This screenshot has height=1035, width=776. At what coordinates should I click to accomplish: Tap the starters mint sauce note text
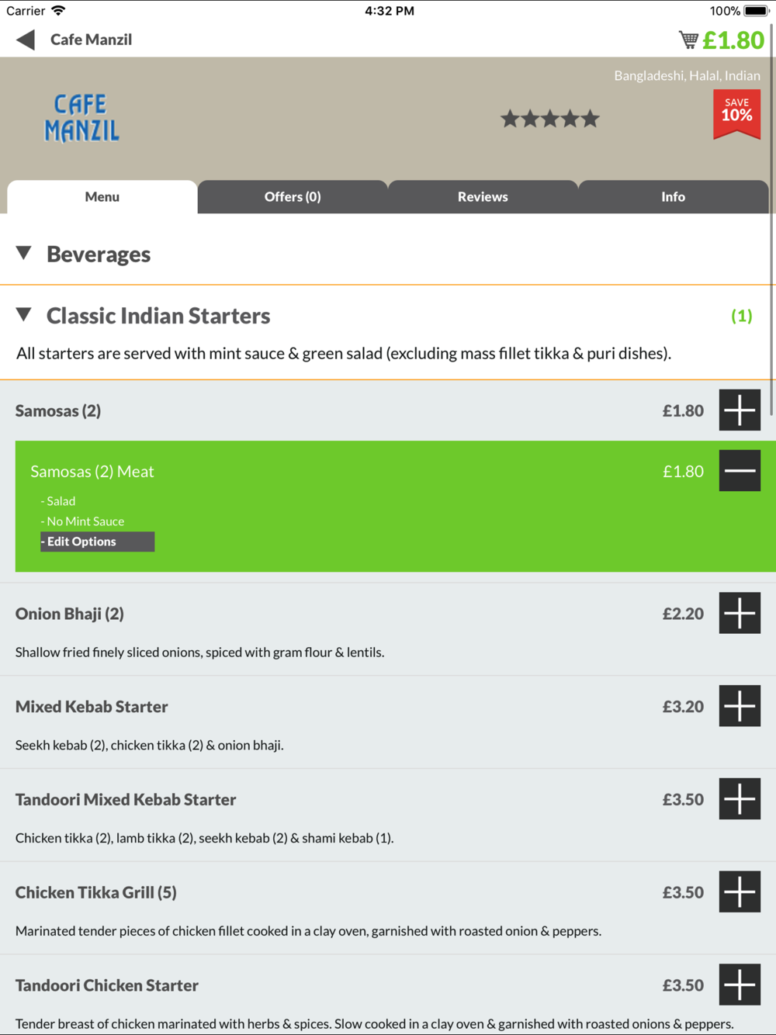click(344, 354)
